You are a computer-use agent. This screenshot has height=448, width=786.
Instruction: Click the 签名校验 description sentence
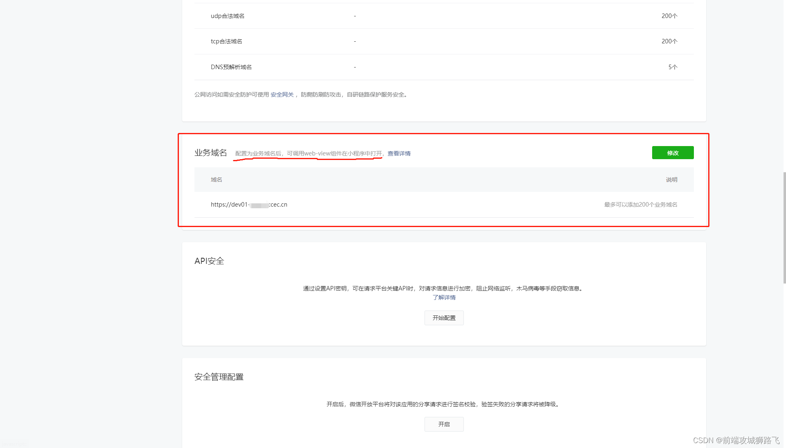(x=444, y=404)
